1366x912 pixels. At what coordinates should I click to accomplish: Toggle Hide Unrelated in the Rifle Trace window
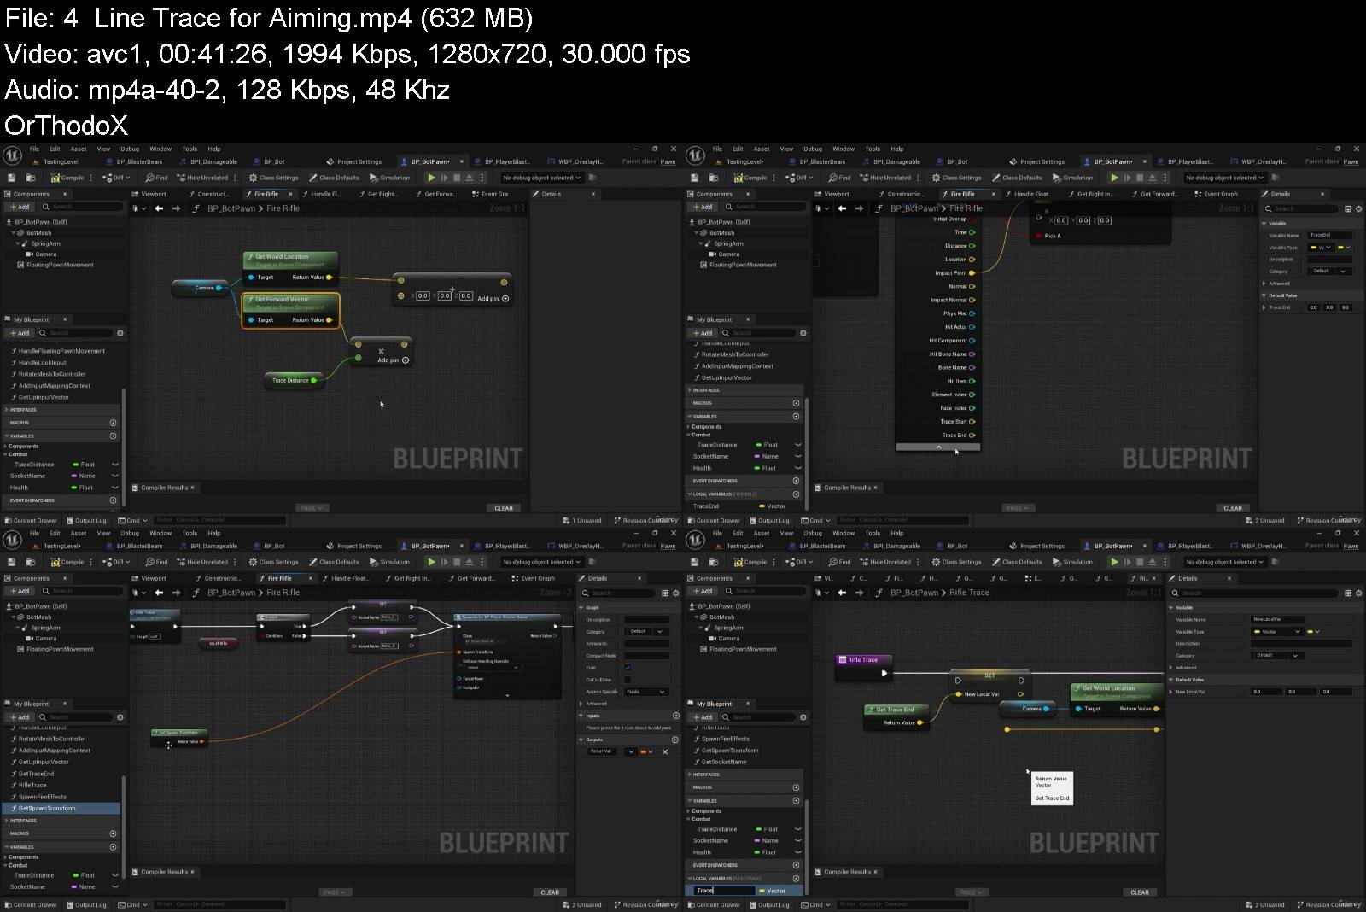pos(885,562)
